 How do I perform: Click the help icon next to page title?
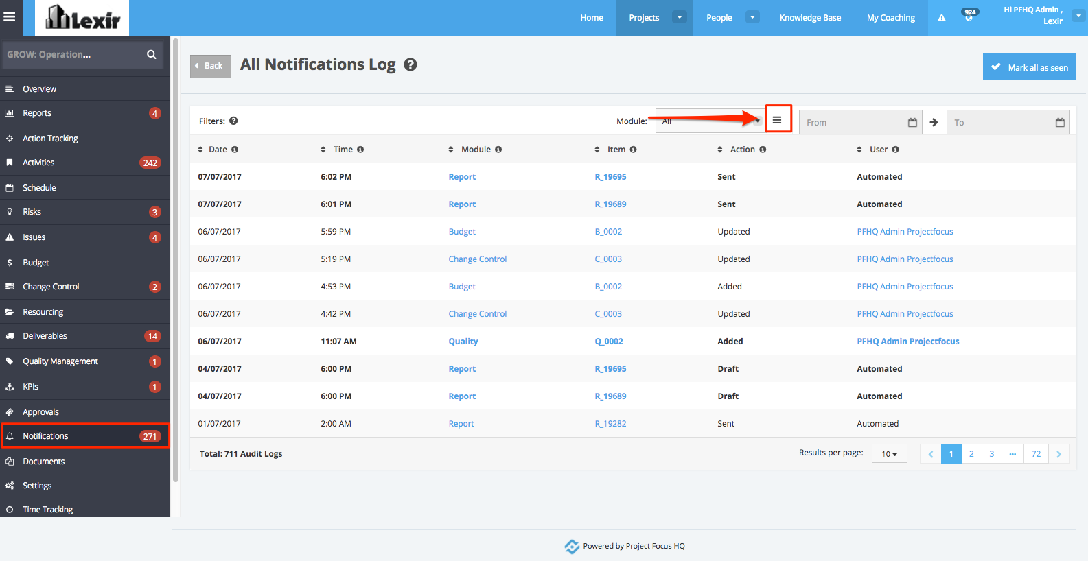(x=410, y=64)
